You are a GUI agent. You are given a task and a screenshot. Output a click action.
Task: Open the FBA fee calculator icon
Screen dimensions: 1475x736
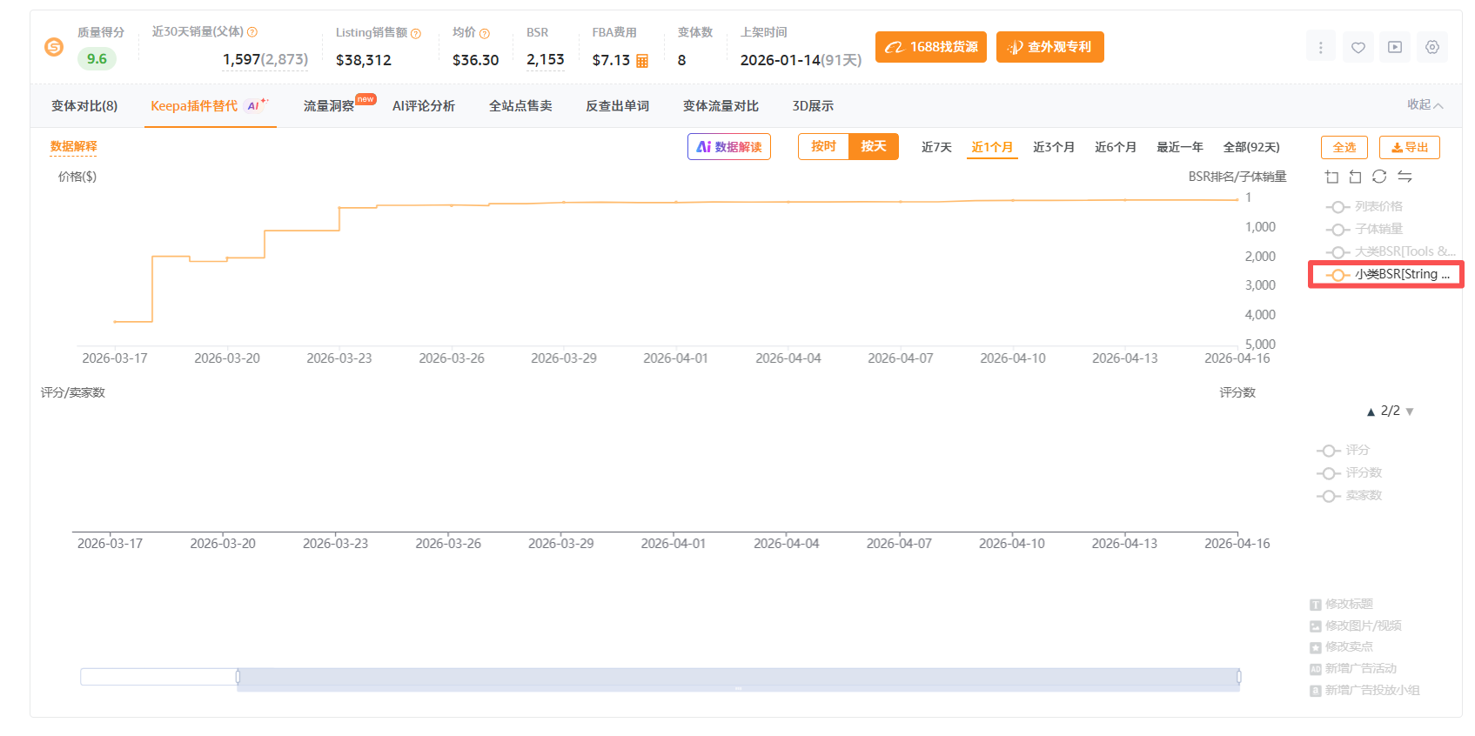point(642,61)
